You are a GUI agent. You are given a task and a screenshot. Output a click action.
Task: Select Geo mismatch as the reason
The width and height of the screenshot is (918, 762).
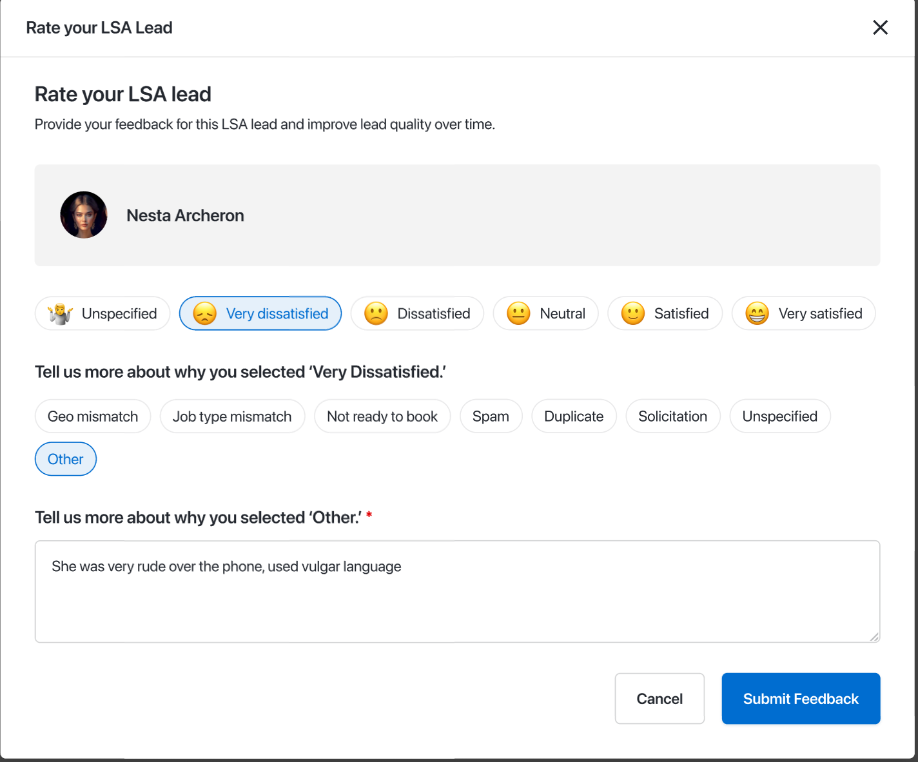93,416
